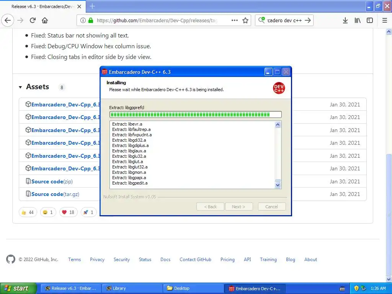Submit search with the arrow icon

[x=308, y=20]
